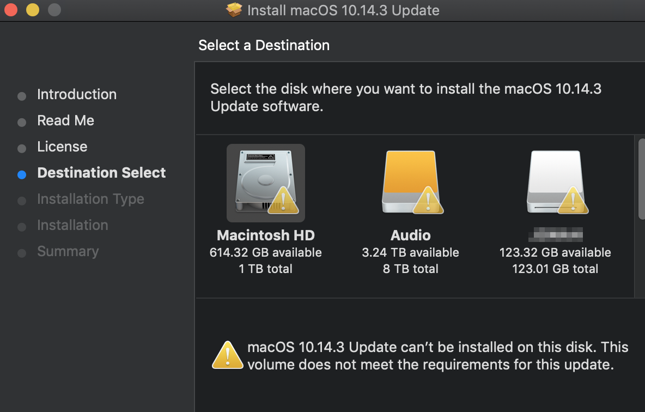This screenshot has height=412, width=645.
Task: Click the warning badge on the white drive
Action: [573, 201]
